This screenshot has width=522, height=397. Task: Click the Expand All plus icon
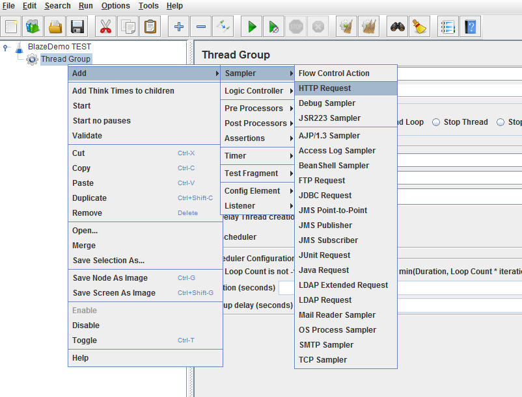(179, 27)
